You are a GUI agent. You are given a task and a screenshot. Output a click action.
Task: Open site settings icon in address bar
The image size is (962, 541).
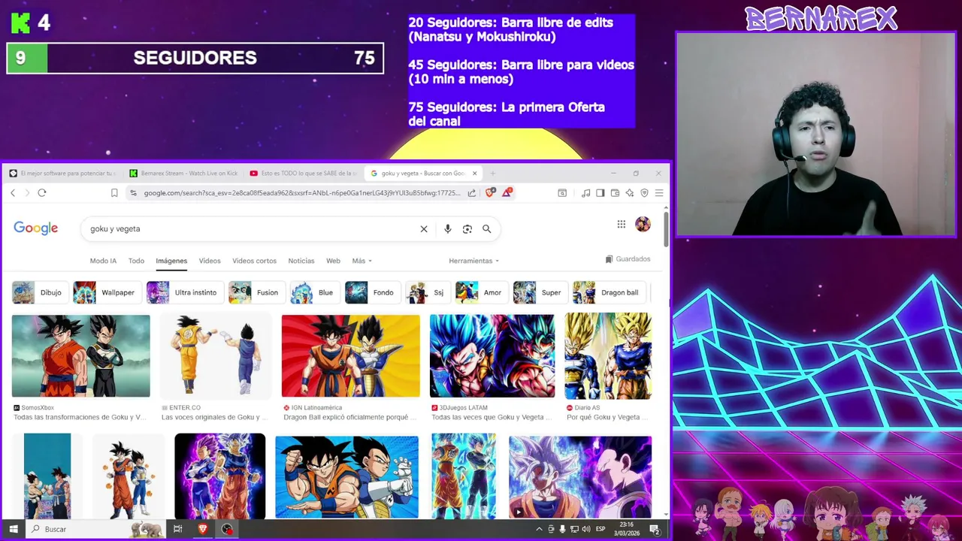pos(133,193)
